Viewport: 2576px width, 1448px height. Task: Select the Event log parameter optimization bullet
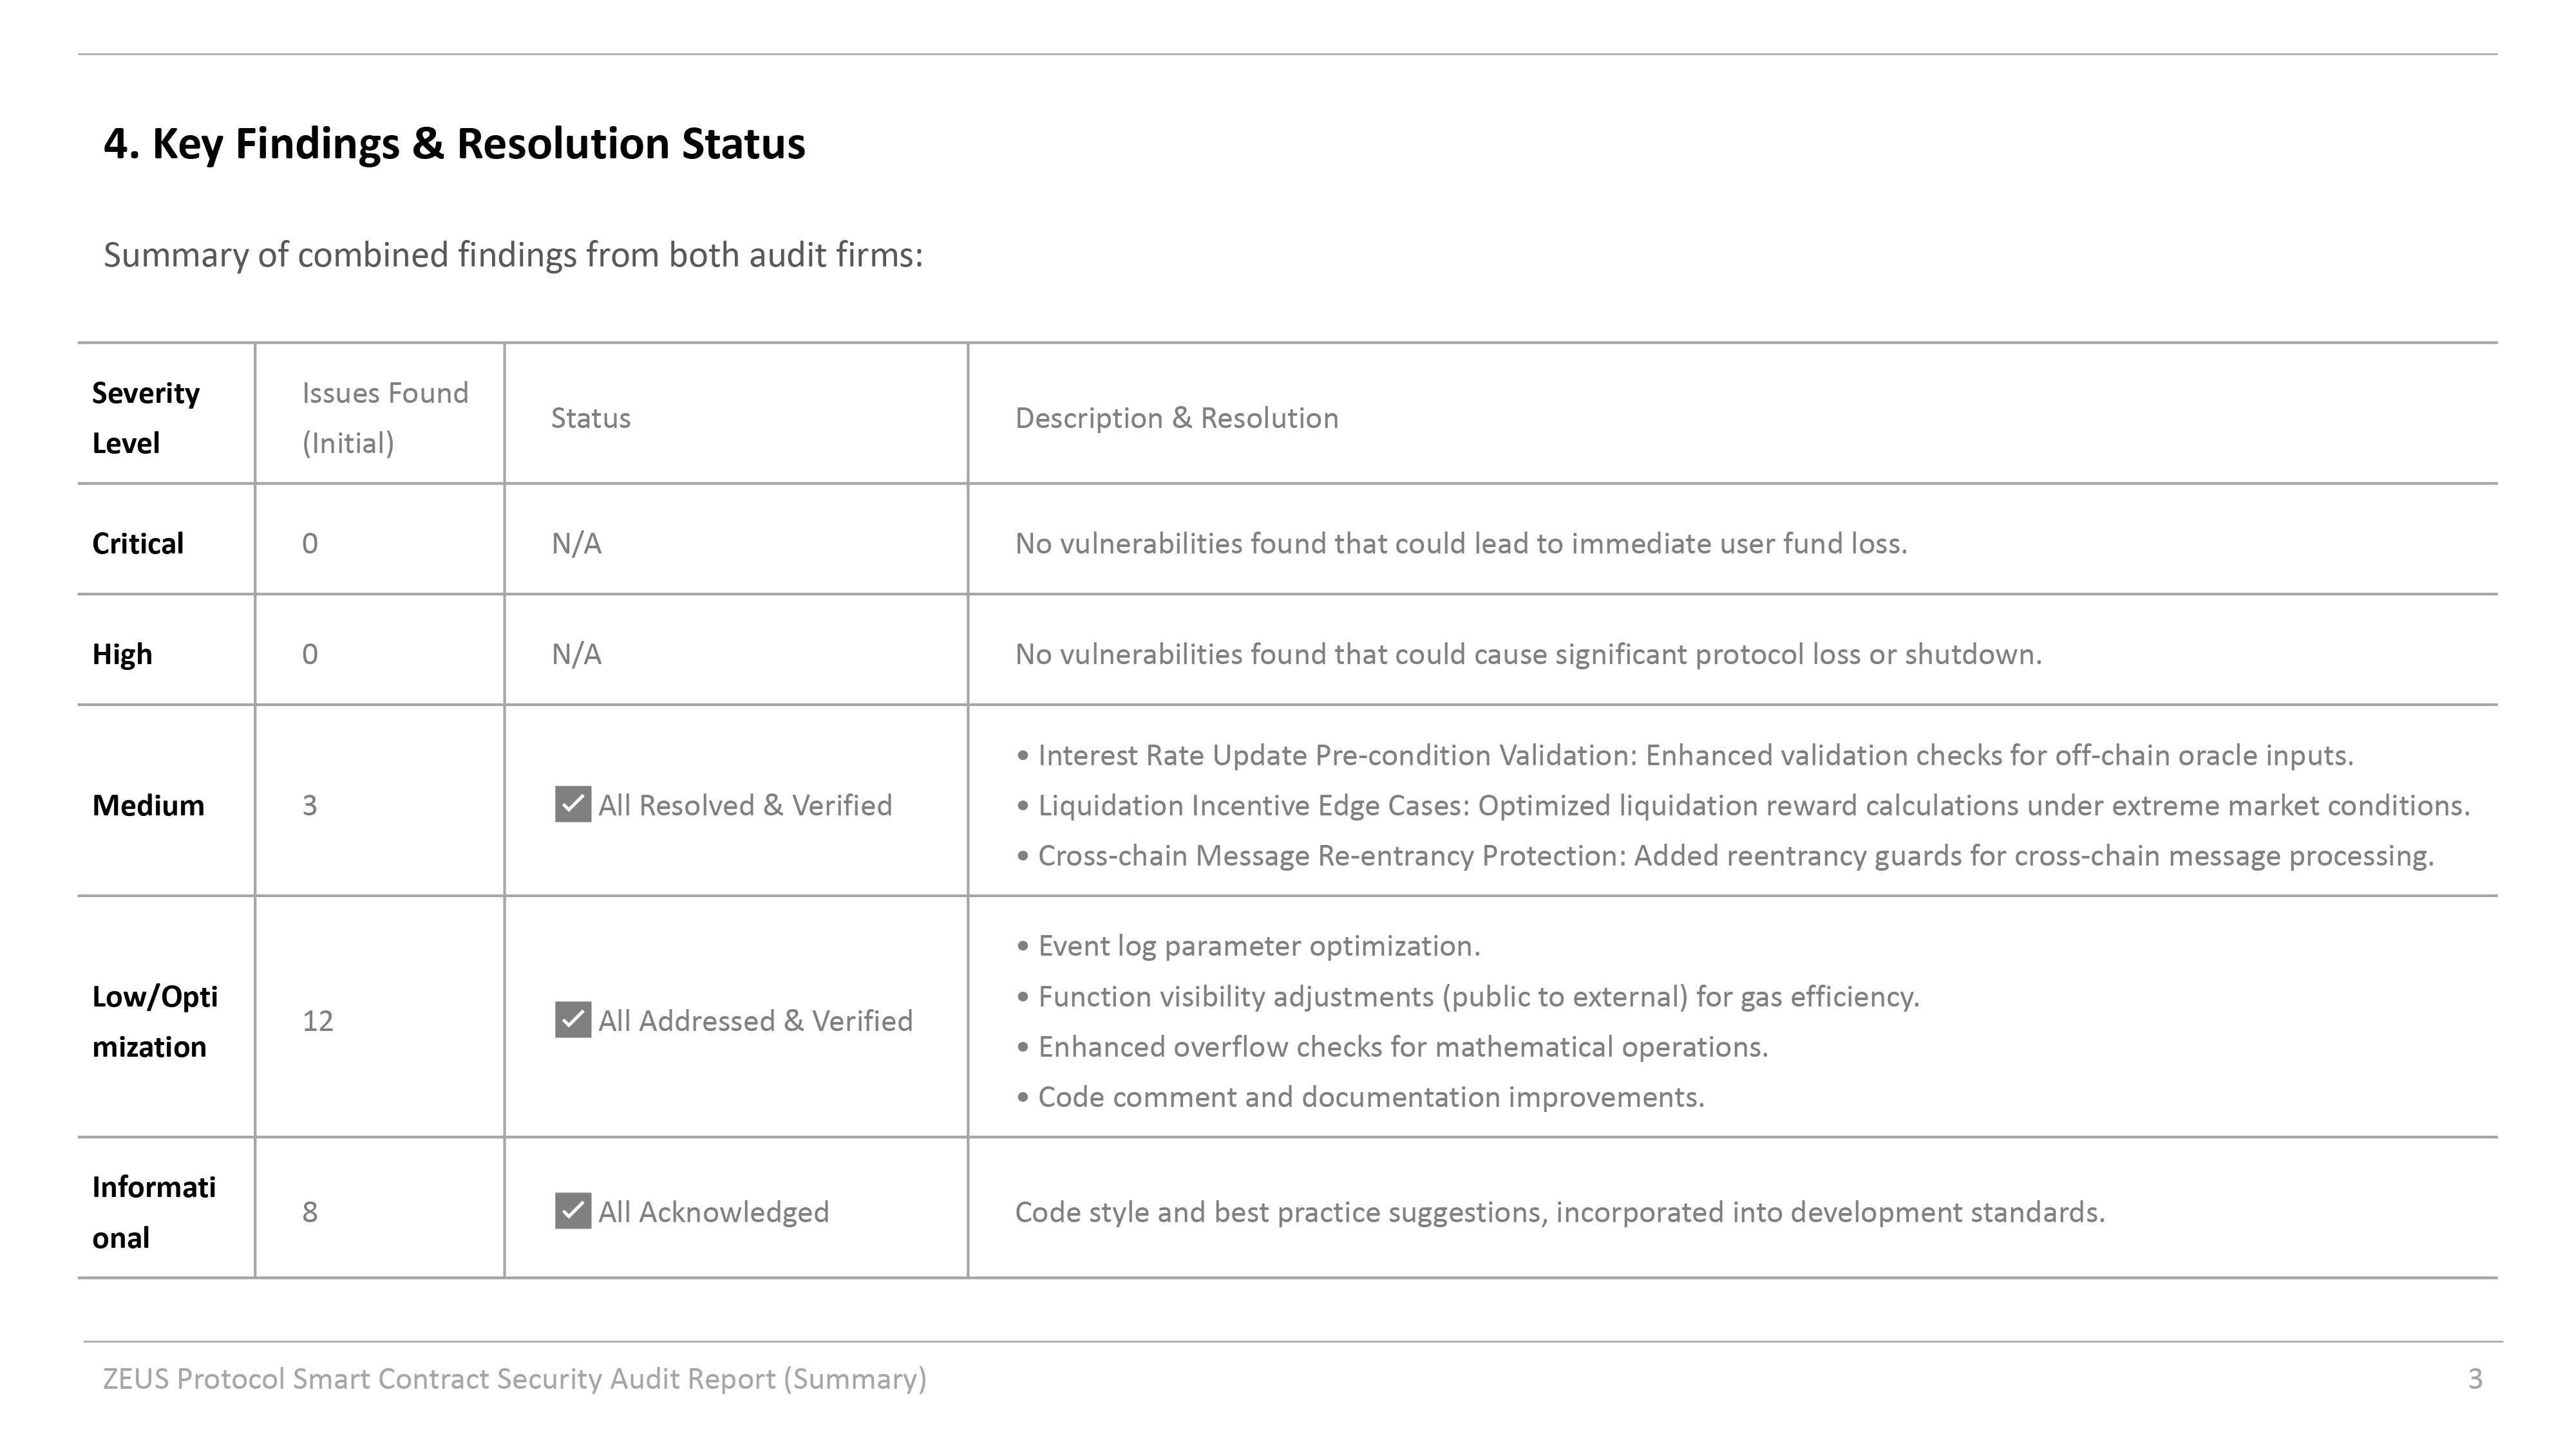pyautogui.click(x=1258, y=946)
